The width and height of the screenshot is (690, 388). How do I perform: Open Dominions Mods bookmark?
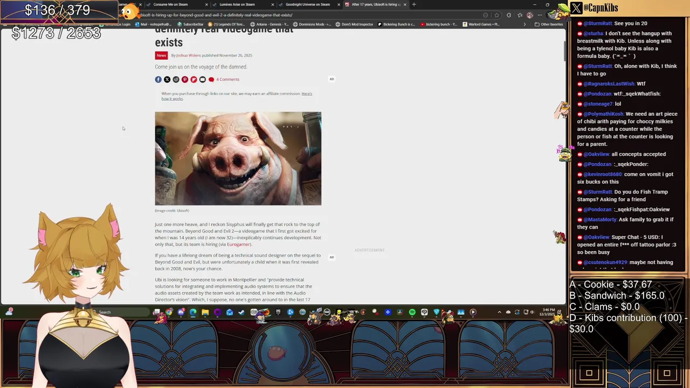click(x=311, y=24)
